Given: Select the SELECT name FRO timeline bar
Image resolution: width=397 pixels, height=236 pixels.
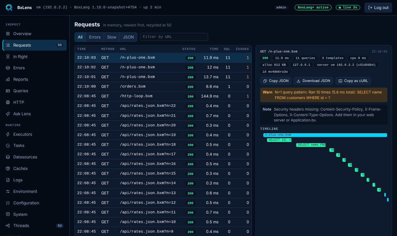Looking at the screenshot, I should pos(311,145).
